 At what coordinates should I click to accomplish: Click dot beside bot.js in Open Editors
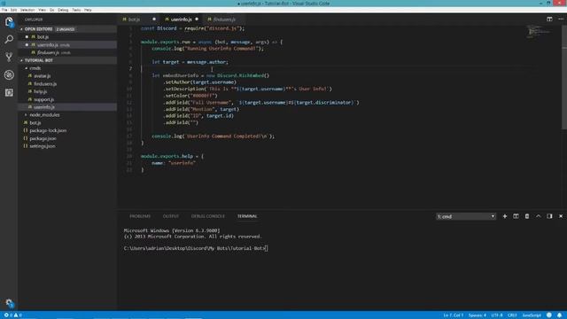(x=27, y=37)
